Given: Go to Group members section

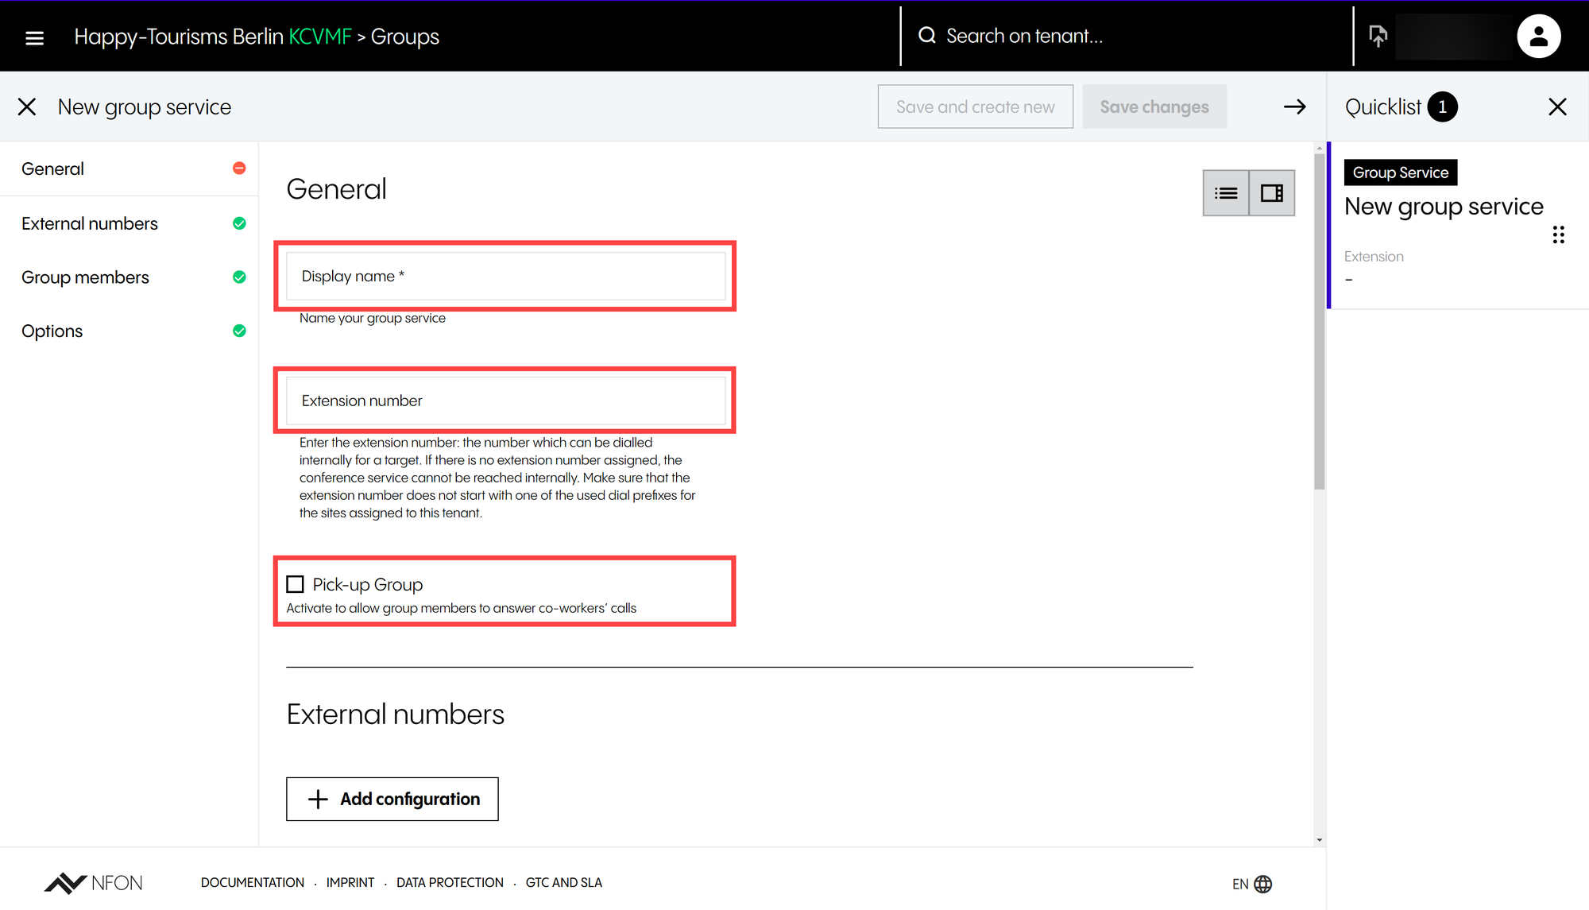Looking at the screenshot, I should click(x=85, y=277).
